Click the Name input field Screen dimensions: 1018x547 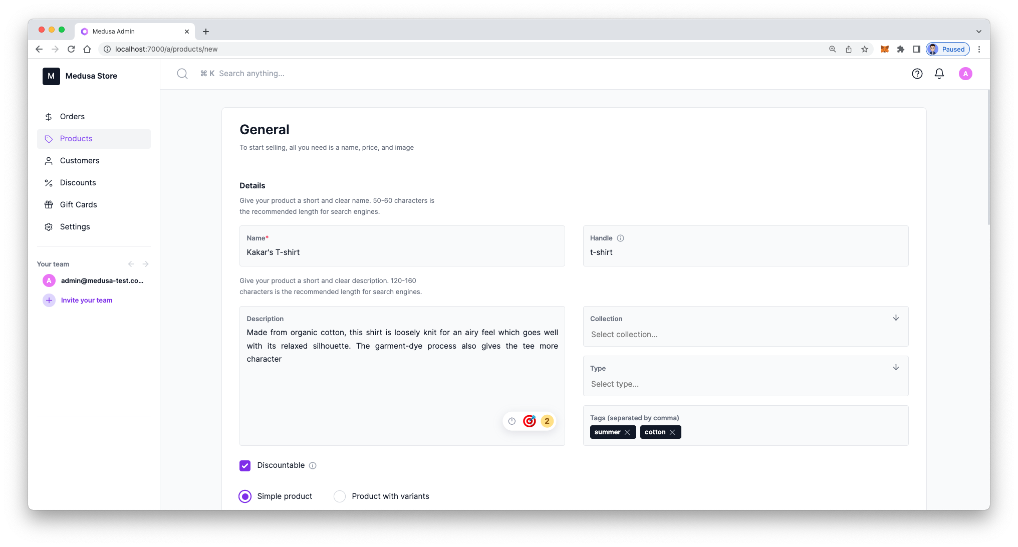402,252
